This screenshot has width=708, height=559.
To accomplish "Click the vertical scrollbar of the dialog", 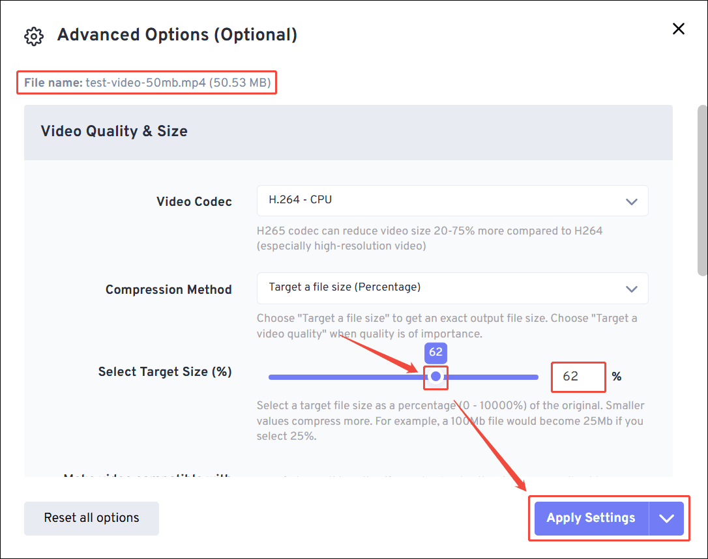I will coord(701,189).
